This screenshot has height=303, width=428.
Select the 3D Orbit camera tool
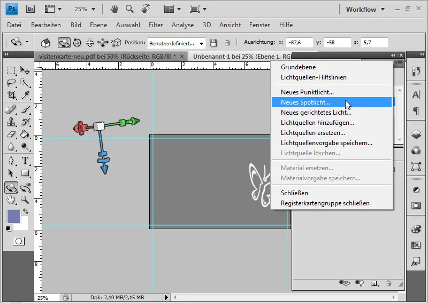tap(25, 188)
